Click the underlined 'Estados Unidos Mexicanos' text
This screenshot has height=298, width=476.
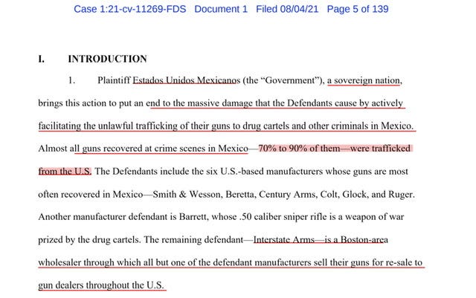coord(187,80)
